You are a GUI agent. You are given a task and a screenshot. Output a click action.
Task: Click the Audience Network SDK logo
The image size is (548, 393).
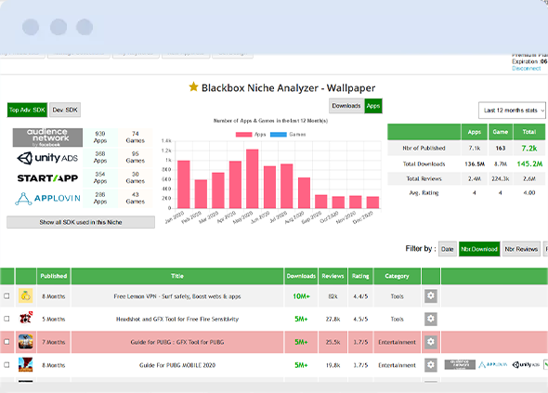pos(47,138)
